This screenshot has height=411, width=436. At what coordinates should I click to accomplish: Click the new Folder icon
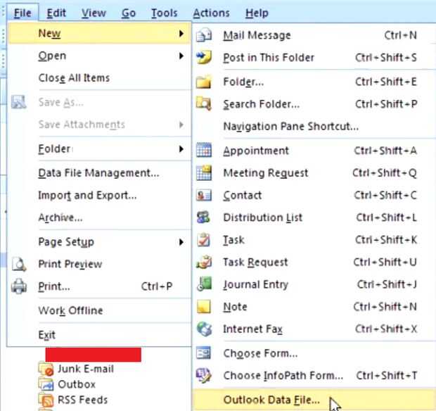tap(204, 82)
